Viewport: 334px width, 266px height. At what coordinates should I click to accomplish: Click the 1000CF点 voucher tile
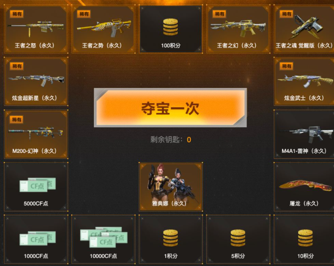pyautogui.click(x=36, y=240)
